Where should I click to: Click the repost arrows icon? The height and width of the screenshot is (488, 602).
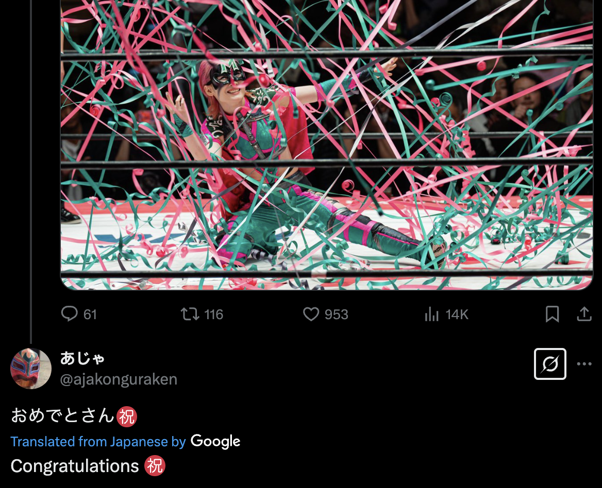tap(190, 315)
